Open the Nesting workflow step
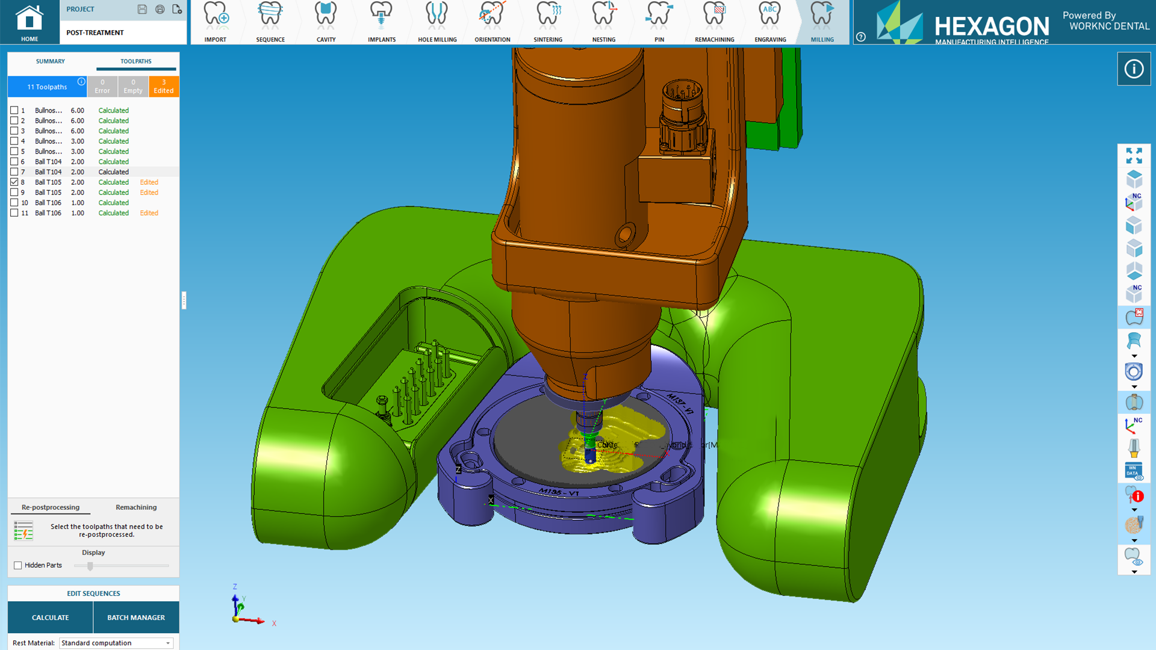Screen dimensions: 1156x650 603,21
